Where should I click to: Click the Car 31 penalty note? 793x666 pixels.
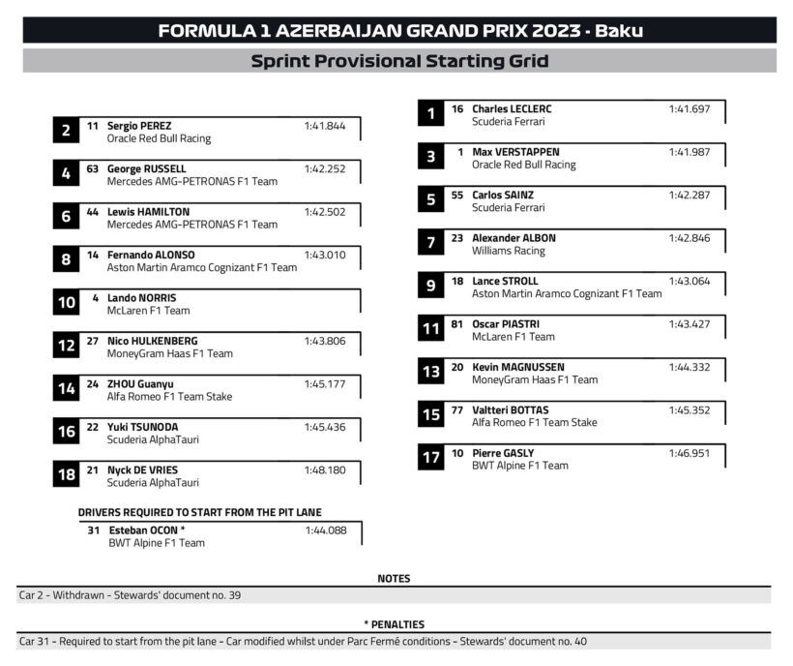coord(303,641)
